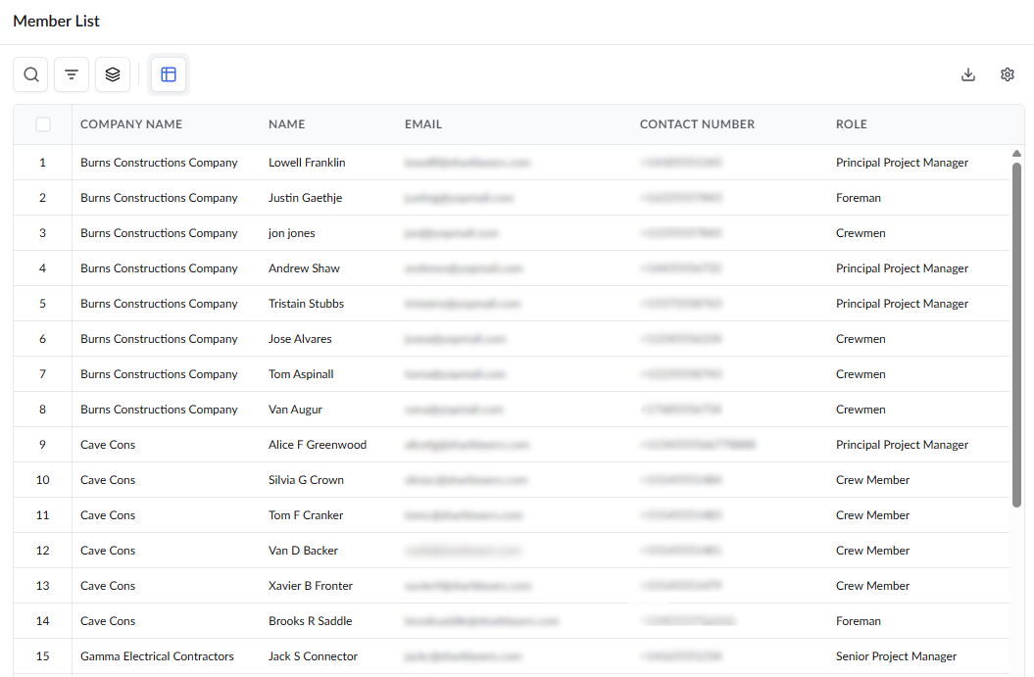
Task: Click the Jose Alvares name cell
Action: click(x=300, y=339)
